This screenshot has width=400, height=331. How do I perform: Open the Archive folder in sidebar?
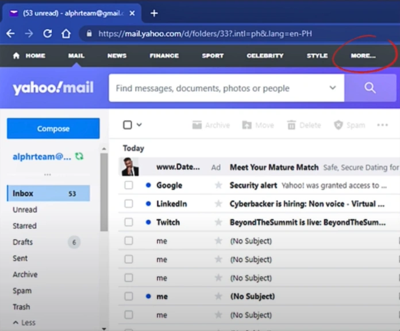[x=25, y=274]
